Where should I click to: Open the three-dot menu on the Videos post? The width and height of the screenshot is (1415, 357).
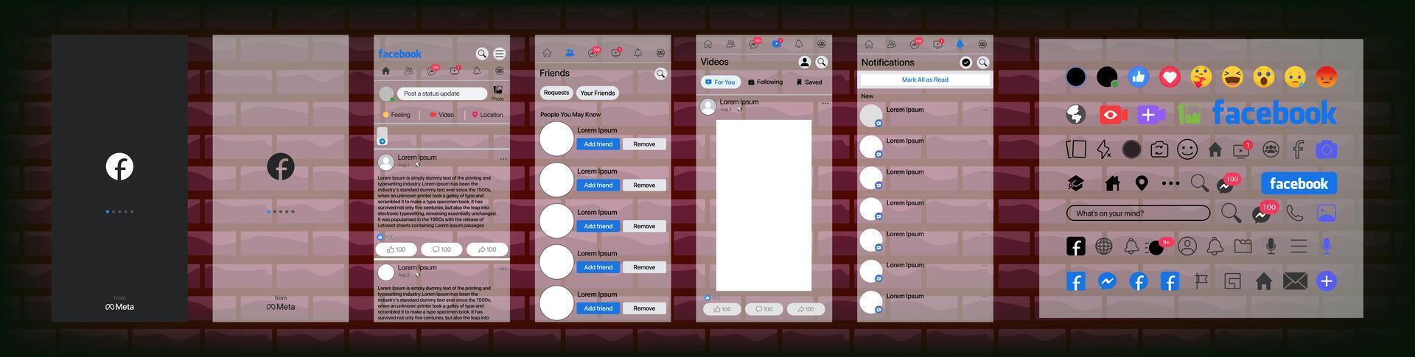(x=825, y=104)
